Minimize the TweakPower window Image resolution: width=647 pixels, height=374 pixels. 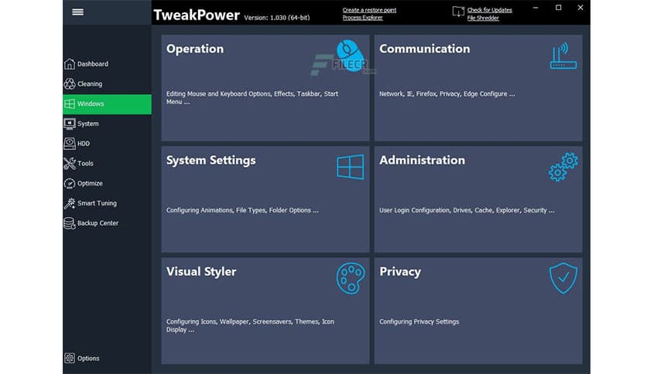pyautogui.click(x=536, y=8)
